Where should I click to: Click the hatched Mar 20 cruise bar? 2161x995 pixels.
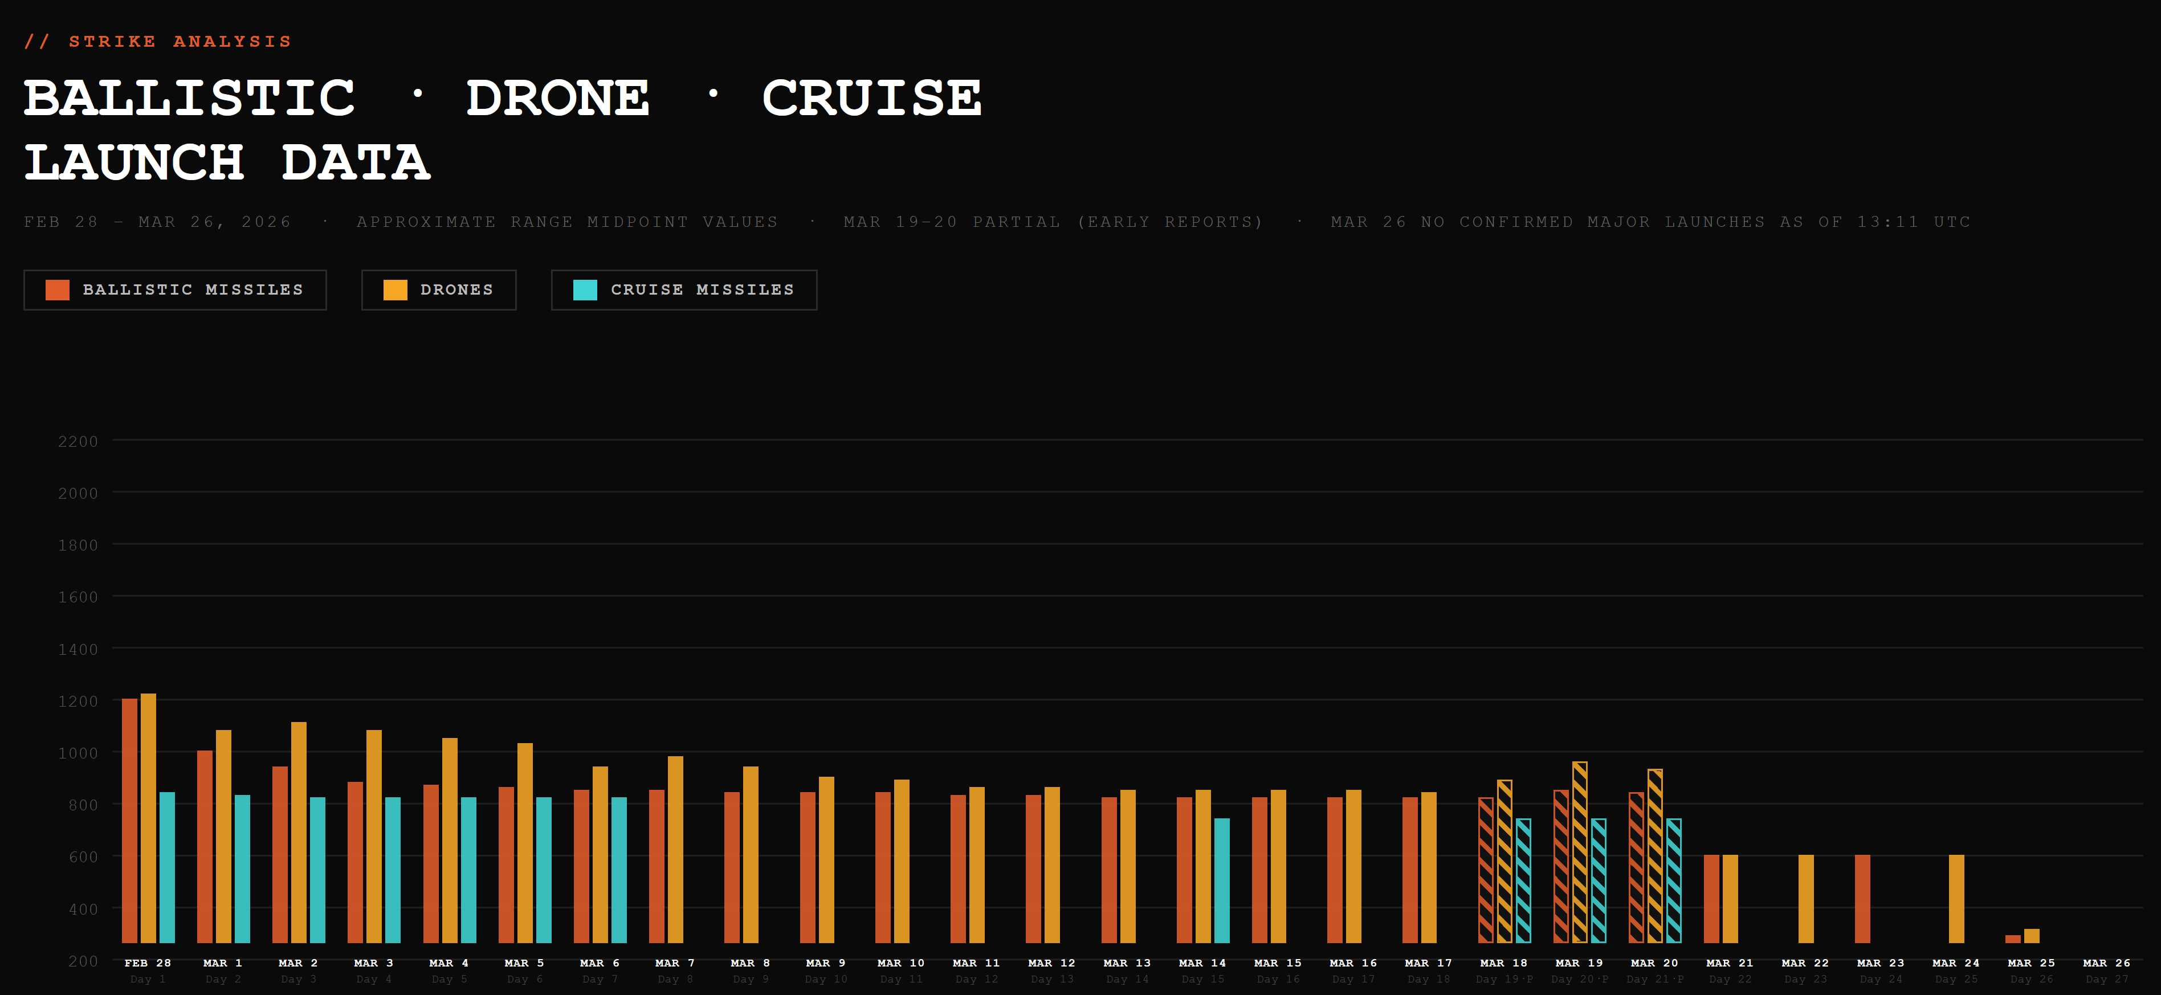coord(1674,880)
